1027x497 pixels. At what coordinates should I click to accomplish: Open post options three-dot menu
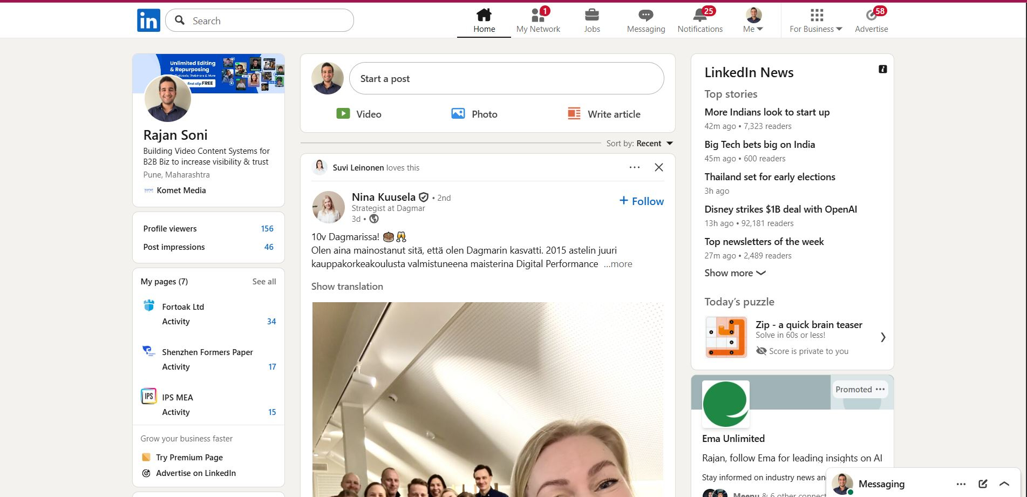point(635,167)
